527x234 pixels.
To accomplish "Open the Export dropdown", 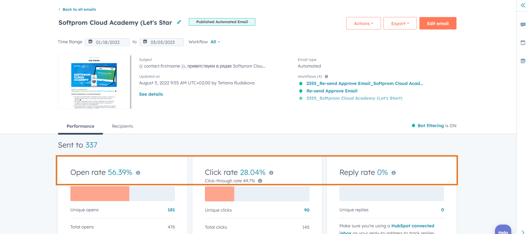I will point(400,23).
